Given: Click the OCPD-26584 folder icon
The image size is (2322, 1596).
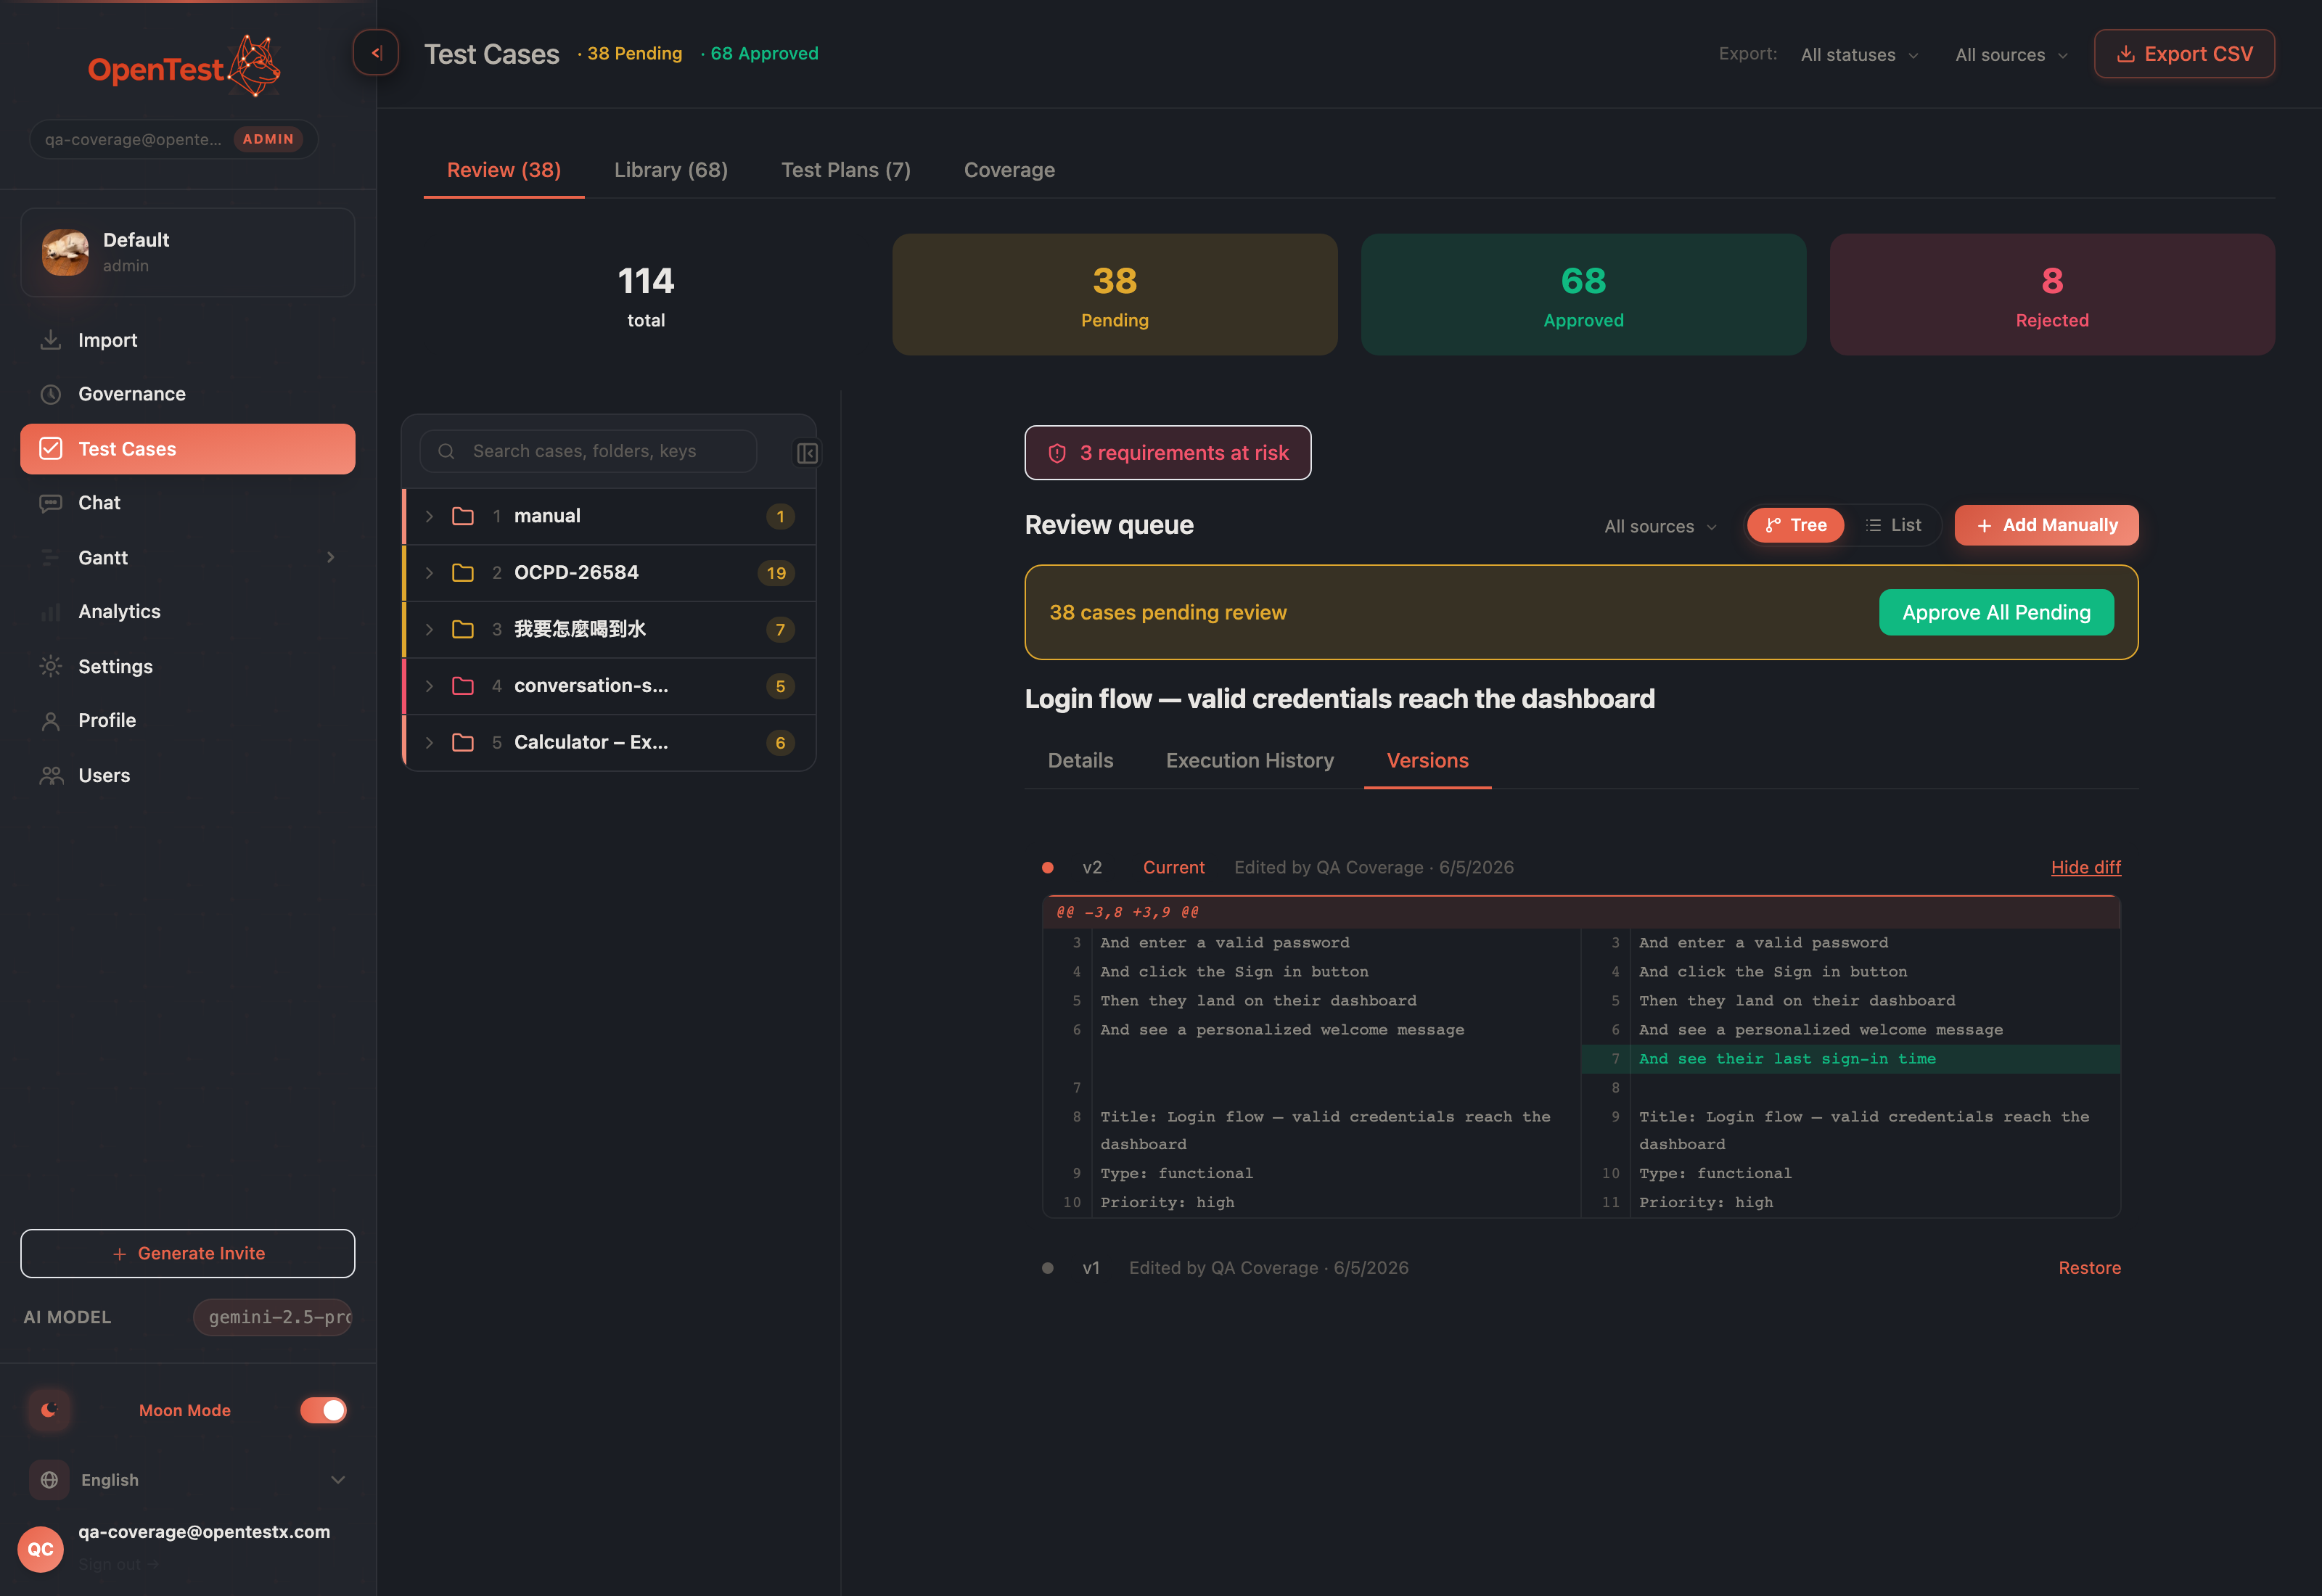Looking at the screenshot, I should 463,573.
